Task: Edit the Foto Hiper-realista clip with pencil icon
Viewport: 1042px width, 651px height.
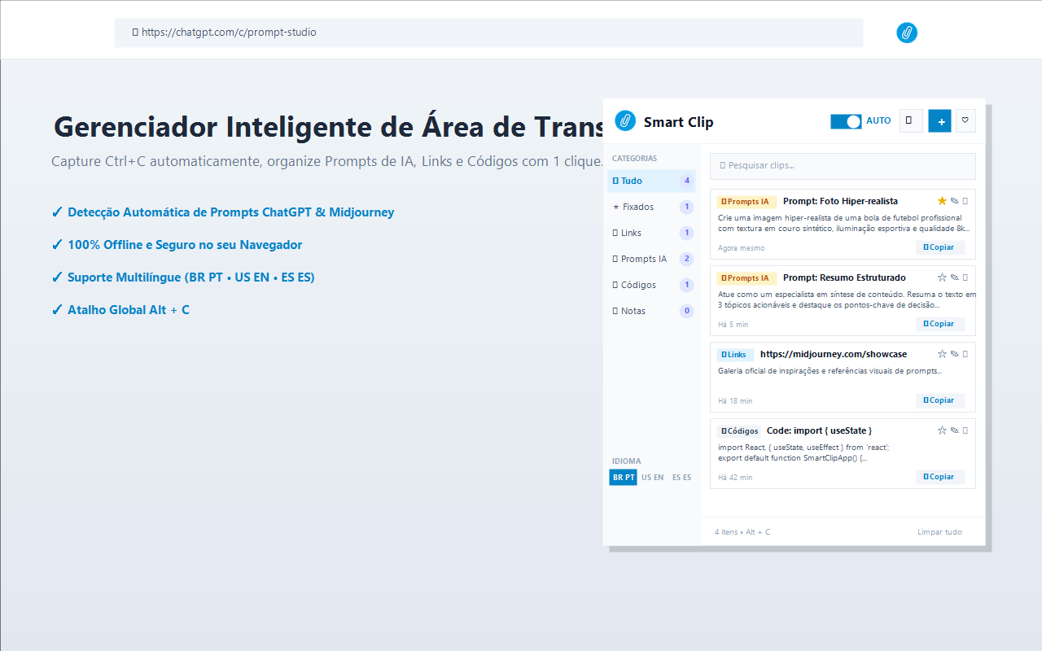Action: (x=954, y=201)
